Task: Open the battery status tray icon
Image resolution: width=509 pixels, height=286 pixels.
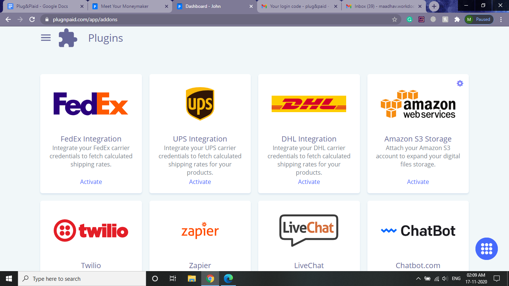Action: [x=427, y=279]
